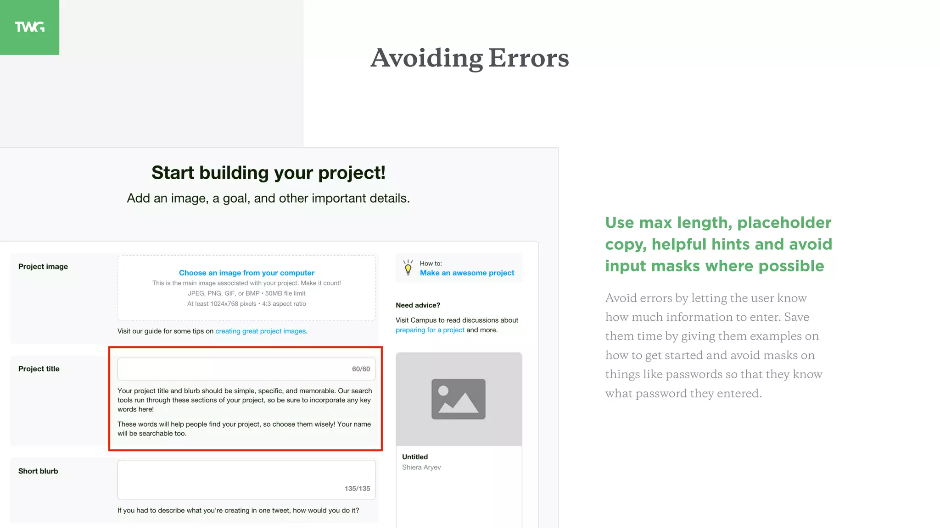
Task: Click 'Your project title and blurb should' hint
Action: point(245,400)
